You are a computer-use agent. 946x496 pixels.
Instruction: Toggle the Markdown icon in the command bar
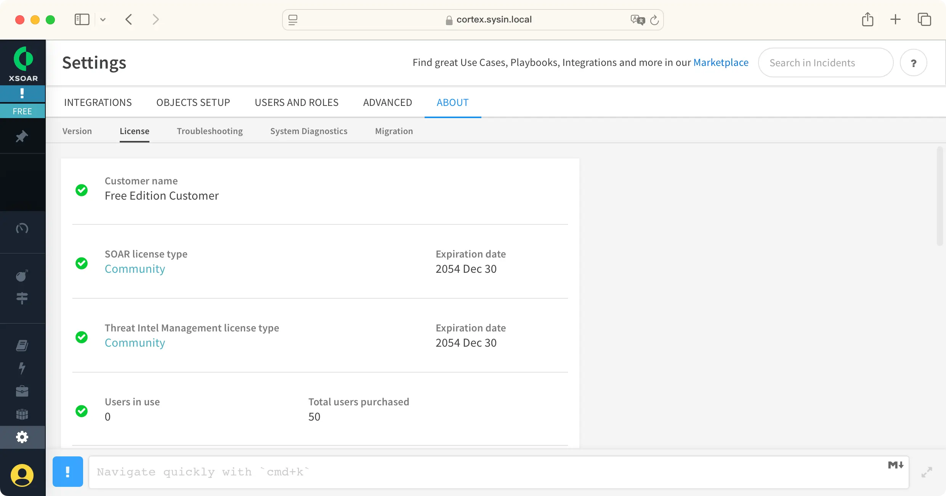[x=896, y=465]
